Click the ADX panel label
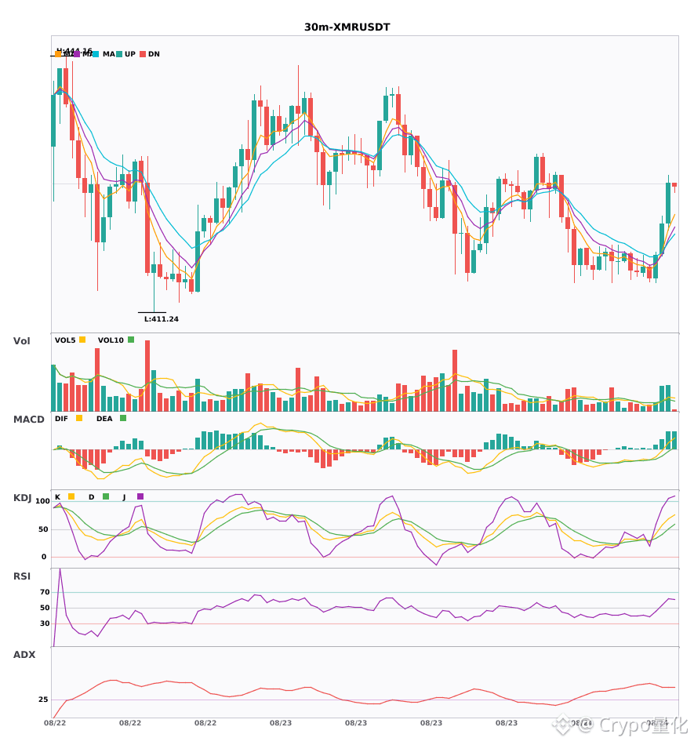 (x=24, y=655)
